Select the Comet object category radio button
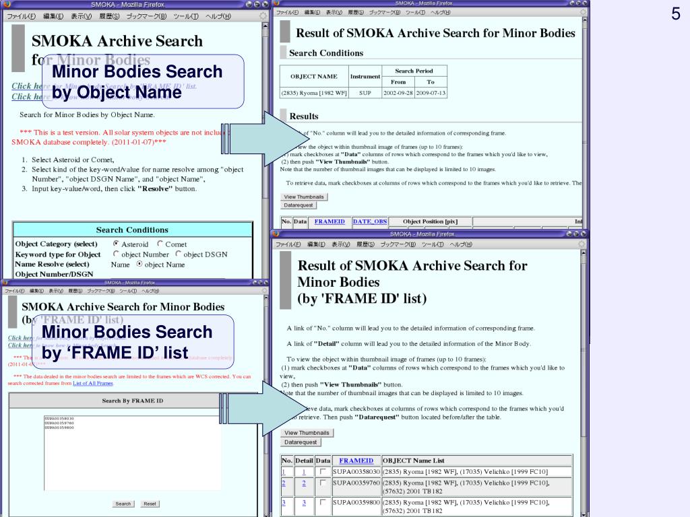The image size is (690, 517). coord(160,244)
